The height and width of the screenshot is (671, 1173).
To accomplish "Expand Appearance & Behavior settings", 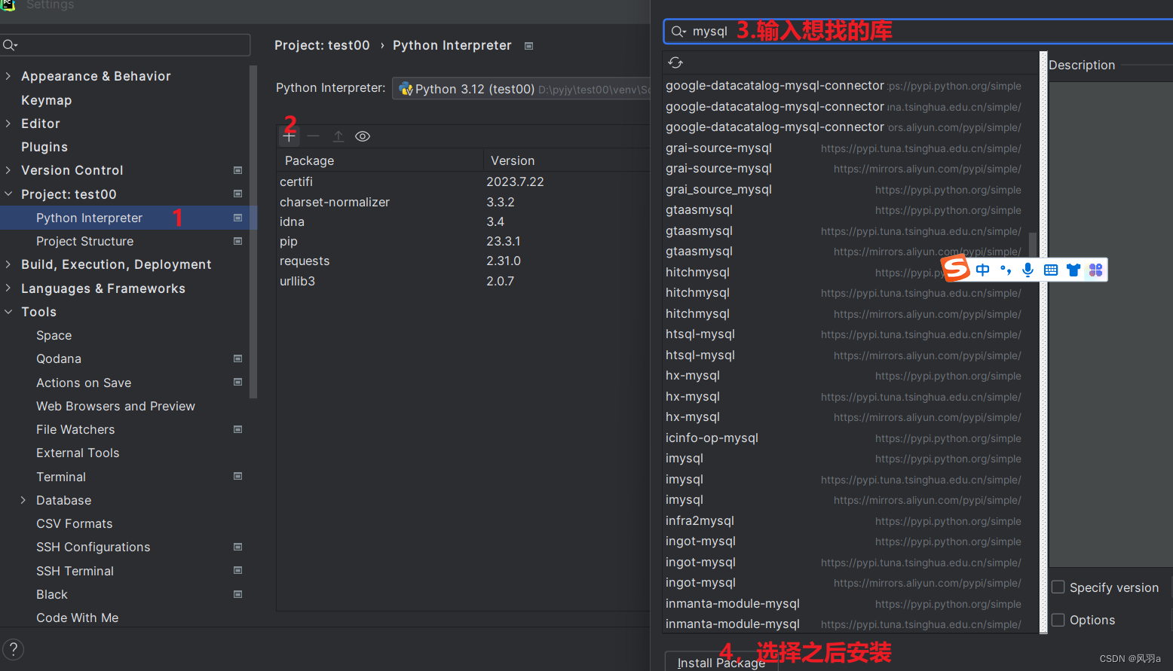I will tap(8, 76).
